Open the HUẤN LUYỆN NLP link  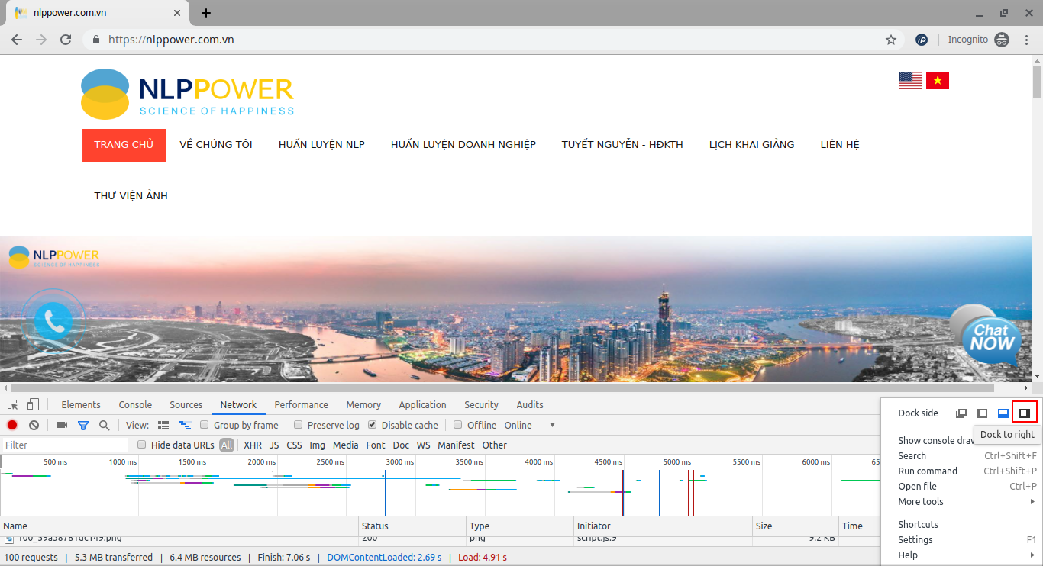pyautogui.click(x=321, y=145)
